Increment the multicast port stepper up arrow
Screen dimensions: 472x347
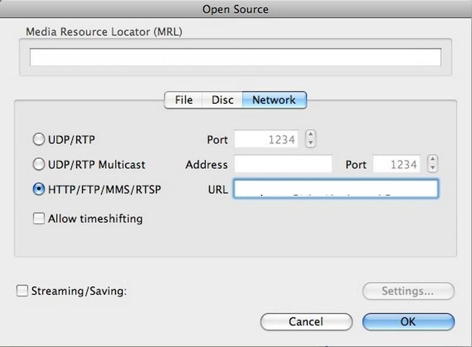(434, 160)
